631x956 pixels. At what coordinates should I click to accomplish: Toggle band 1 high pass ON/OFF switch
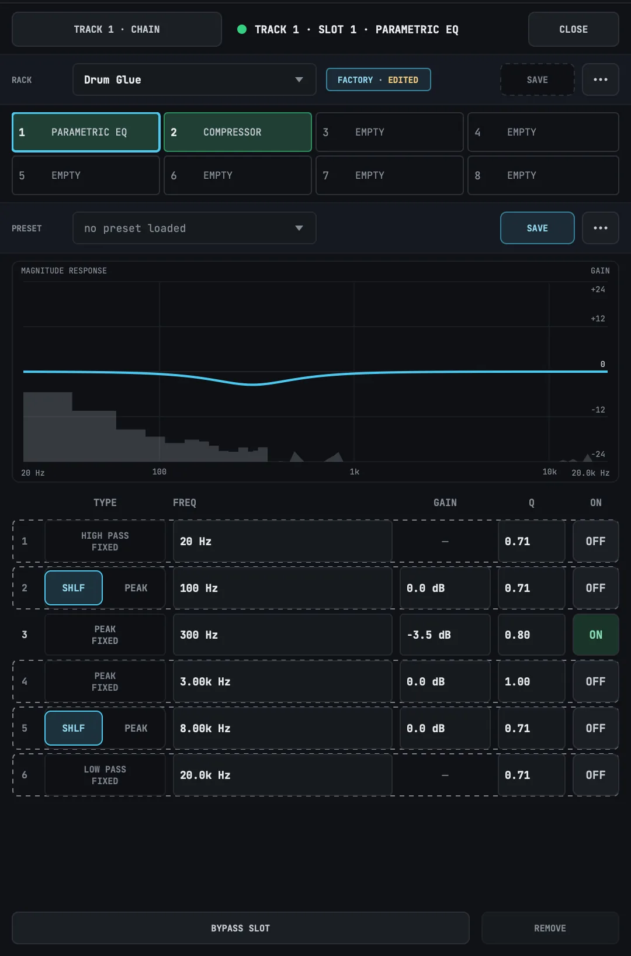point(595,541)
